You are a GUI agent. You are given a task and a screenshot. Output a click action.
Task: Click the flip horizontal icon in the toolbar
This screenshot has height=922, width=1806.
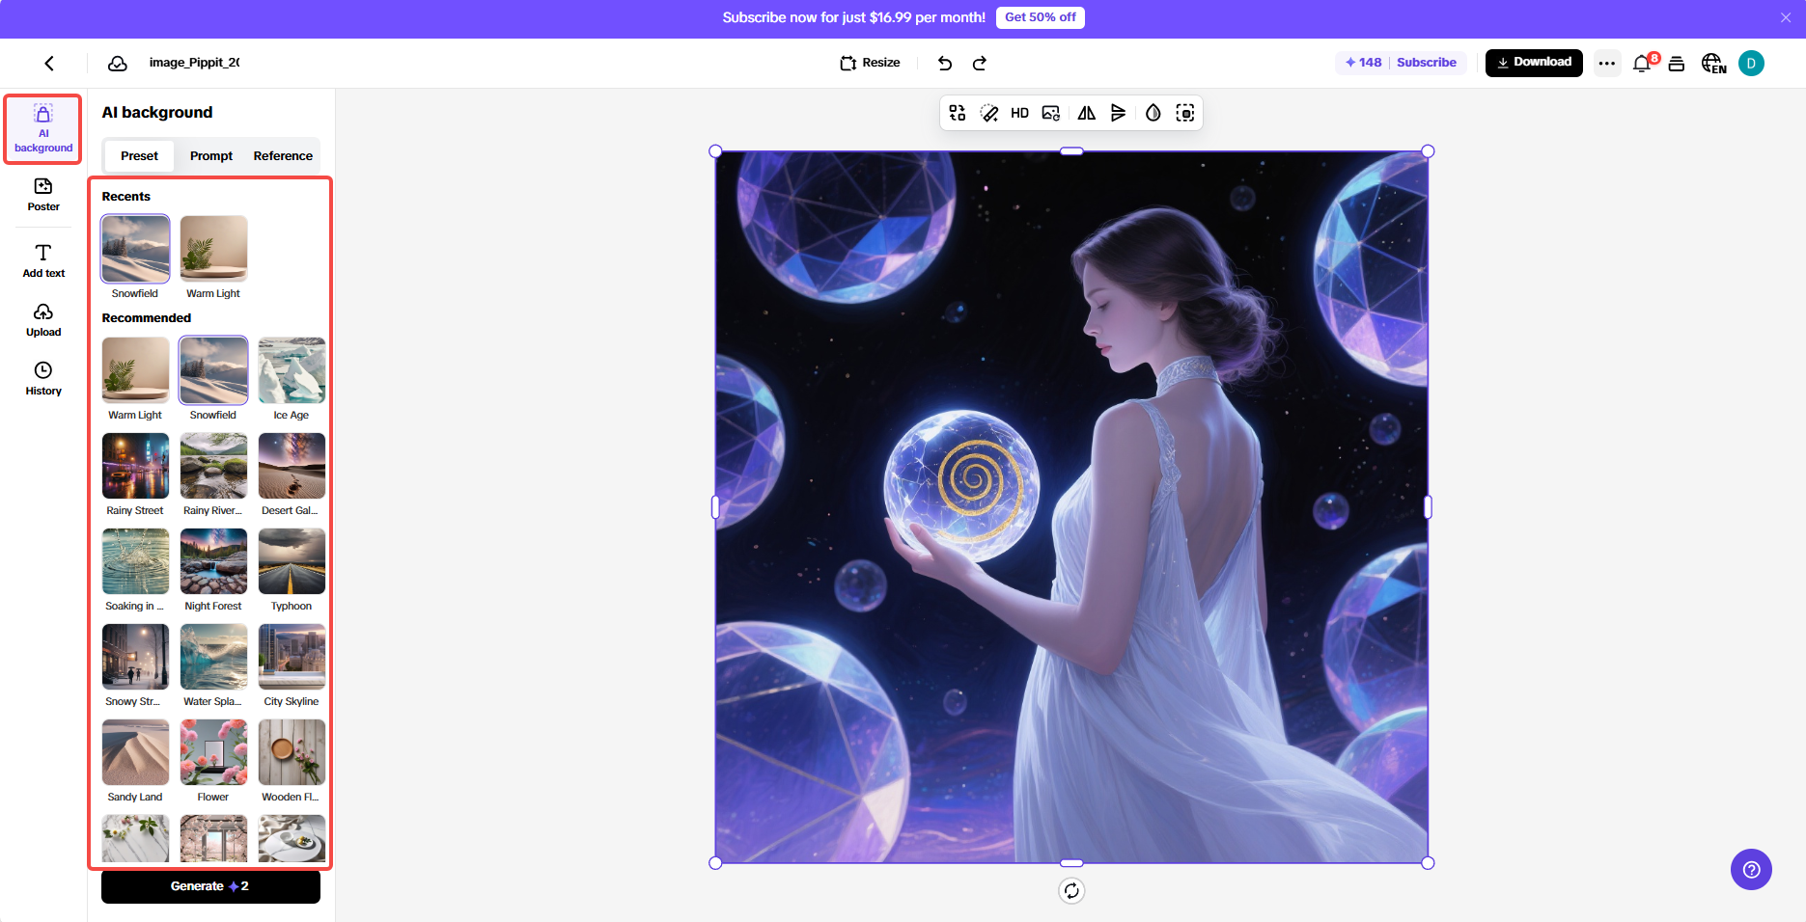point(1085,113)
